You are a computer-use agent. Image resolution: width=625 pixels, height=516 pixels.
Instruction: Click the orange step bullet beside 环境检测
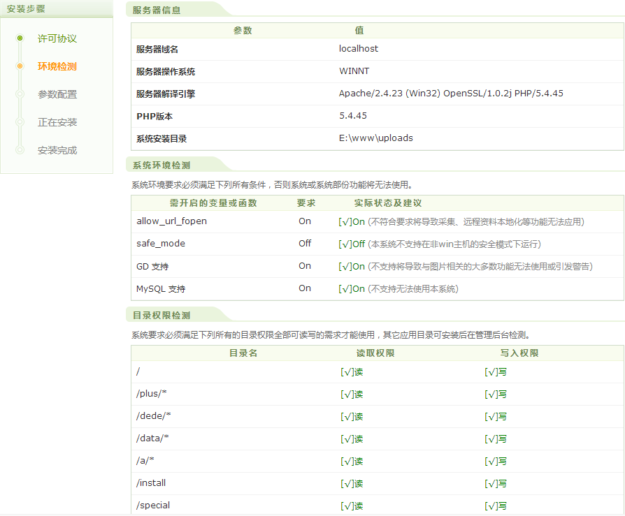[20, 66]
